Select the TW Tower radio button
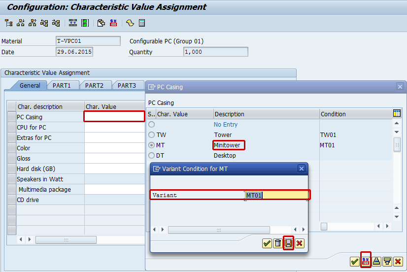407x272 pixels. (152, 135)
